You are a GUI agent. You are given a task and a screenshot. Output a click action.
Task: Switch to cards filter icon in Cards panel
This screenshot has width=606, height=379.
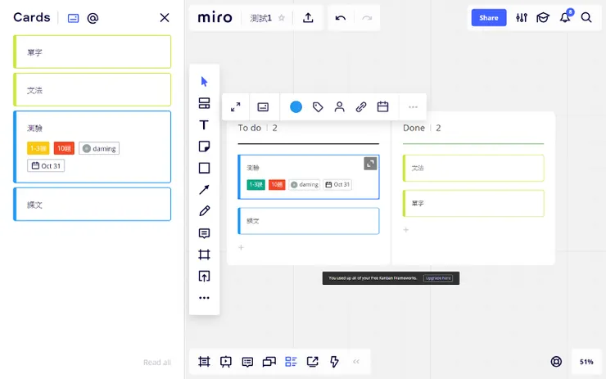point(73,18)
